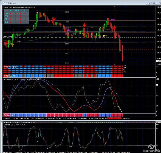
Task: Click the T3 down arrow under H1
Action: (x=25, y=19)
